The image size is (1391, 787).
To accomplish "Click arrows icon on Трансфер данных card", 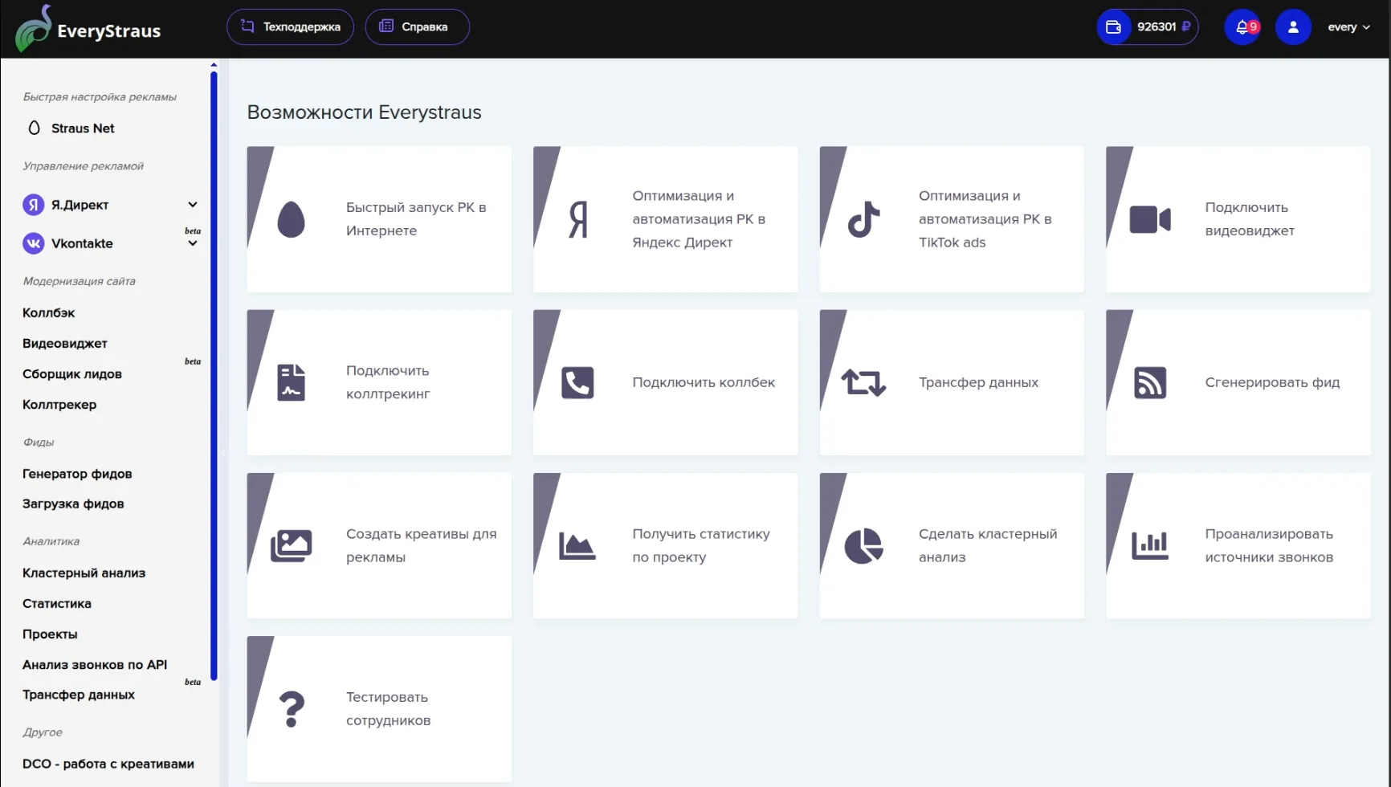I will 863,382.
